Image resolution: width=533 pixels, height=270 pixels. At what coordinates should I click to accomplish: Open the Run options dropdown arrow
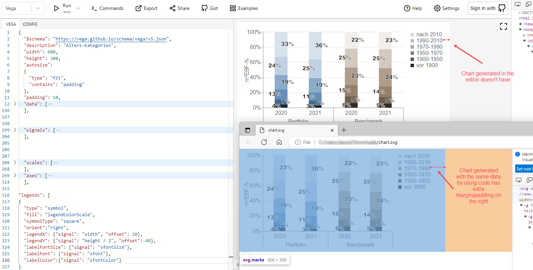(x=78, y=8)
